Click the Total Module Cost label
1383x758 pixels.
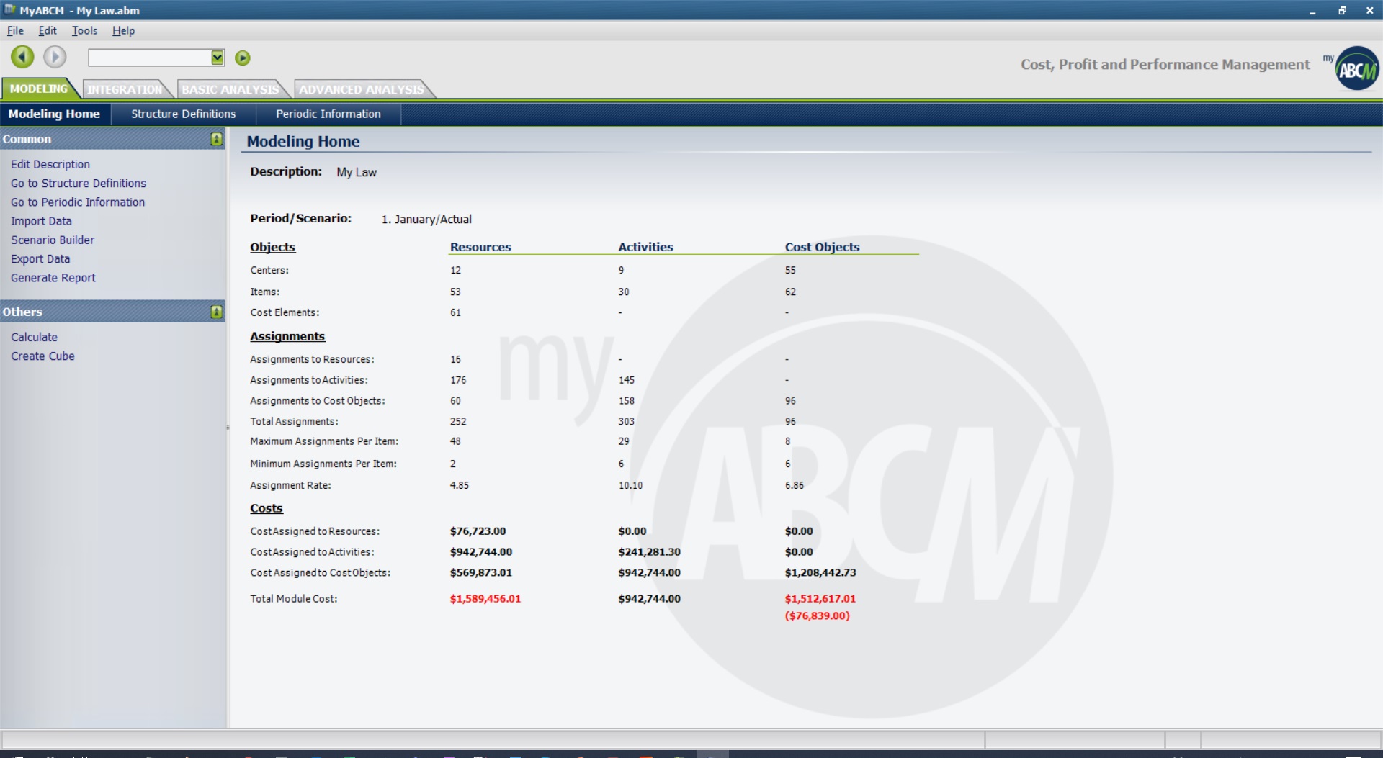tap(293, 598)
